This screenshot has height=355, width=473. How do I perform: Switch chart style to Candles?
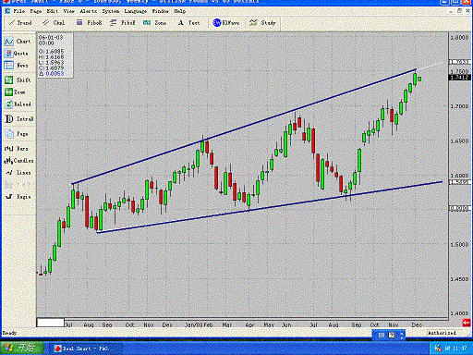point(18,161)
